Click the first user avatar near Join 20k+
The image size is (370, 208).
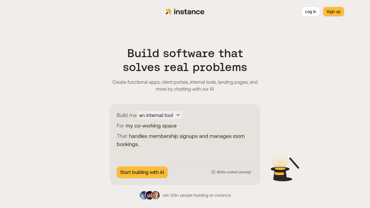tap(143, 195)
